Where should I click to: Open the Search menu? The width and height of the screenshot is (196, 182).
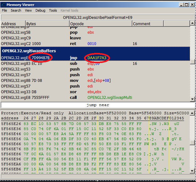[x=16, y=10]
